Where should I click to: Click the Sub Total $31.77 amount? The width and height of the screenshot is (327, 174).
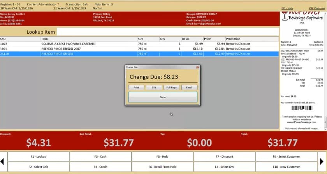[x=119, y=143]
